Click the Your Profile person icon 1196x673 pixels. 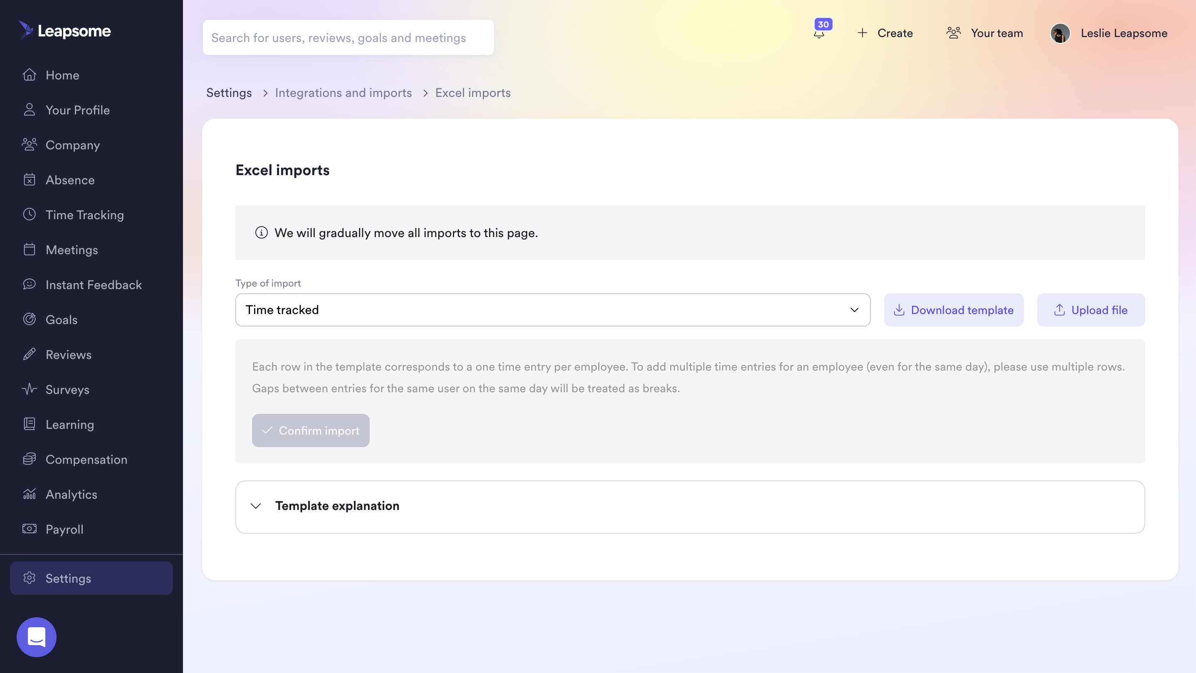(29, 110)
